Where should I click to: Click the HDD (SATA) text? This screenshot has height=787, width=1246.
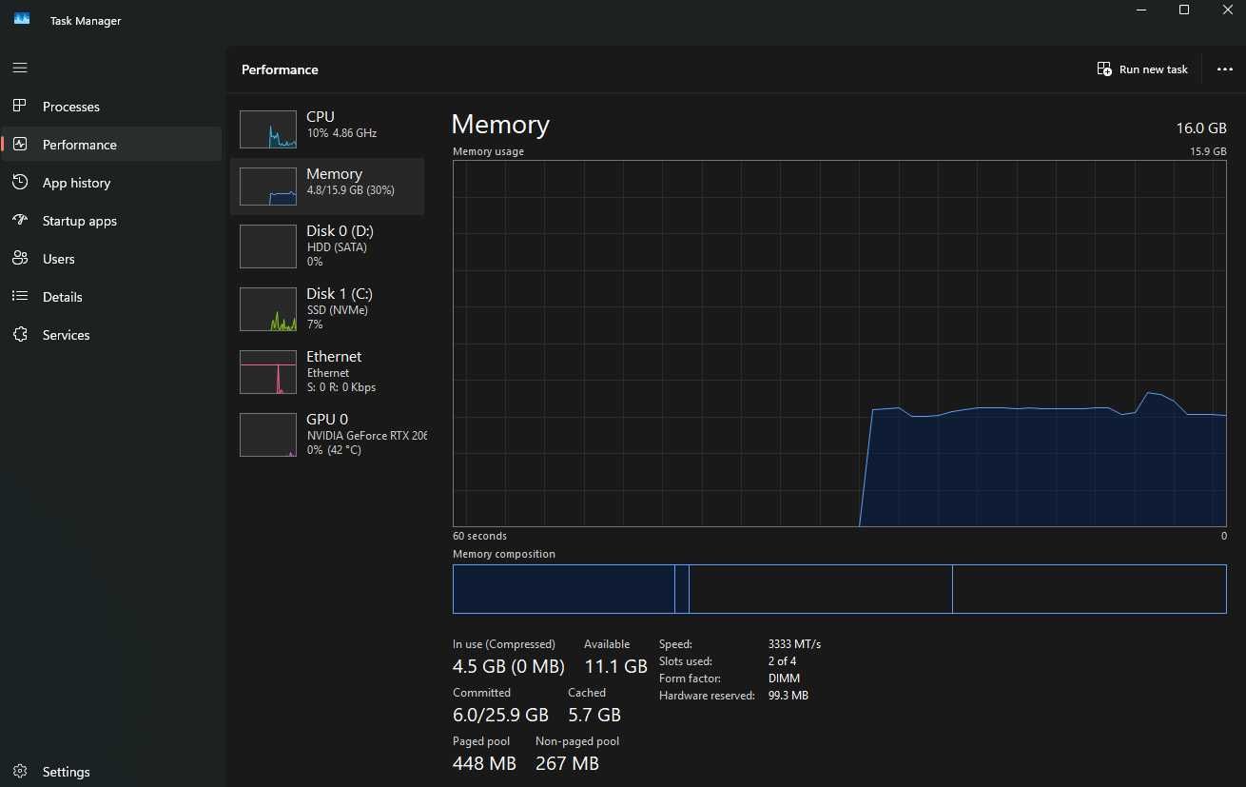pos(337,247)
